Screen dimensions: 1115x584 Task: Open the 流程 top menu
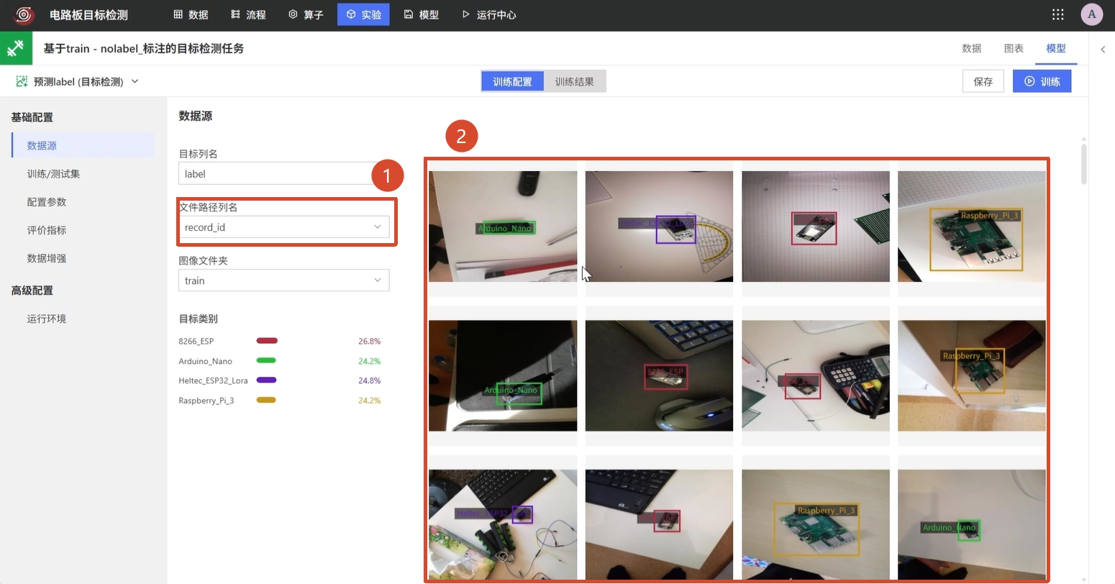(x=248, y=14)
